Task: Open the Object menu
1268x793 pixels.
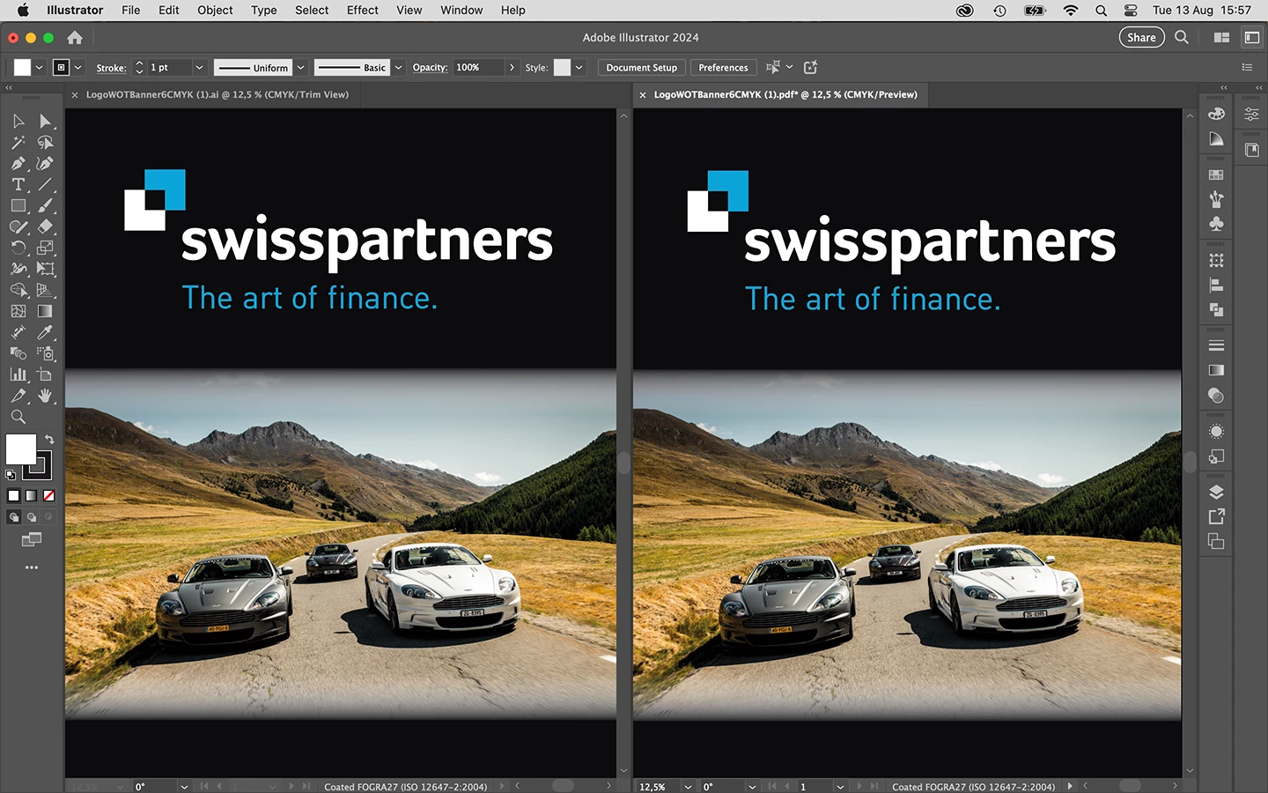Action: point(215,11)
